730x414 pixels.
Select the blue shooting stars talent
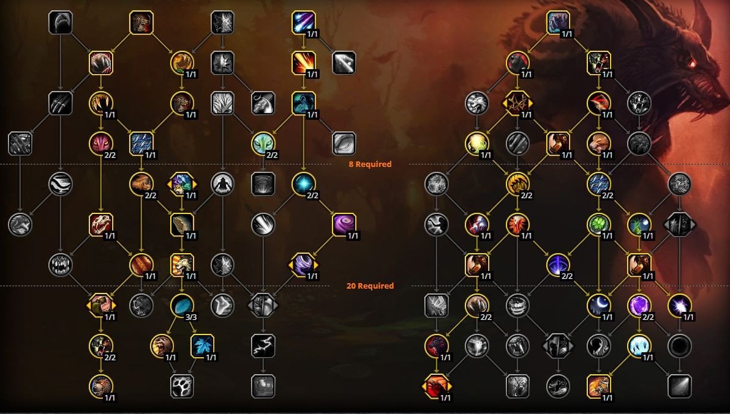tap(304, 22)
